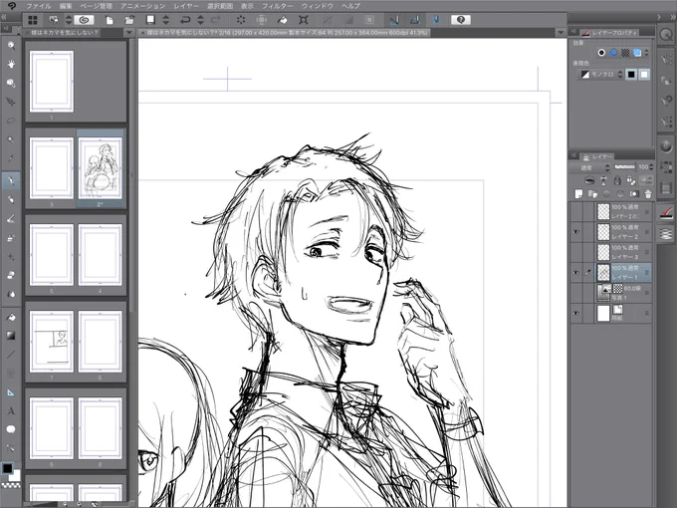Select the Text tool
677x508 pixels.
pyautogui.click(x=11, y=410)
